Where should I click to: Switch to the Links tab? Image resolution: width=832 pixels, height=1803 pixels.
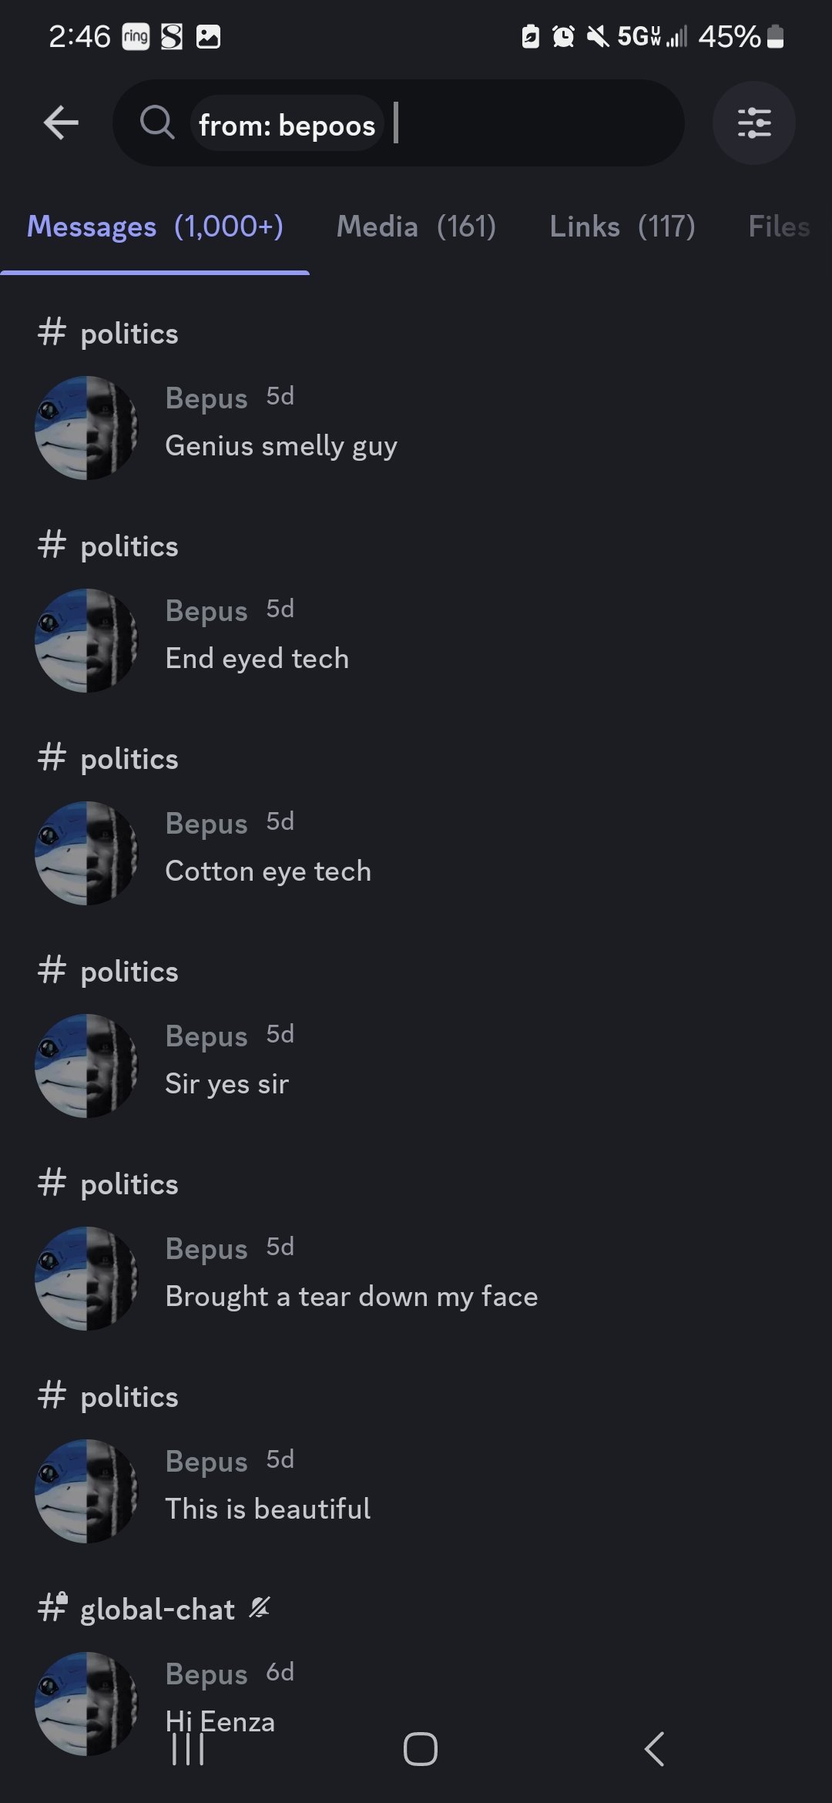[622, 227]
